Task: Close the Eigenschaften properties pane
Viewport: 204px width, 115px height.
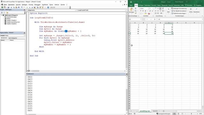Action: [x=24, y=33]
